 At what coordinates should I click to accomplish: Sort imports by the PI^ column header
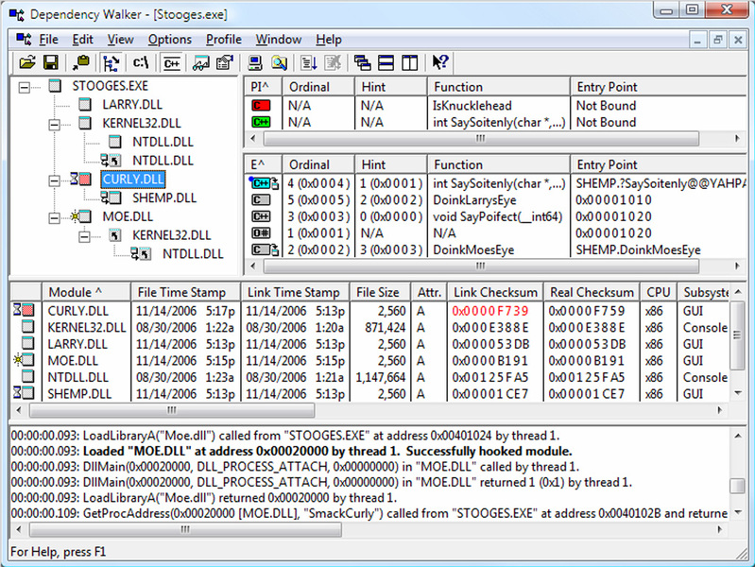263,87
